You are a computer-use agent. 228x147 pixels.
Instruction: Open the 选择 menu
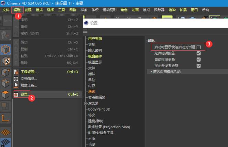pyautogui.click(x=50, y=10)
